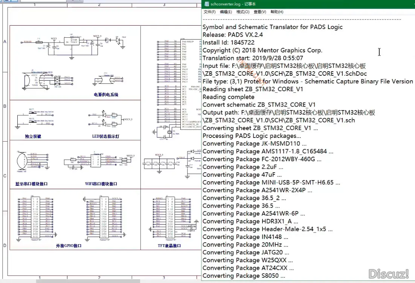This screenshot has height=283, width=415.
Task: Click the 'Converting Package 47uF' line
Action: pyautogui.click(x=242, y=175)
